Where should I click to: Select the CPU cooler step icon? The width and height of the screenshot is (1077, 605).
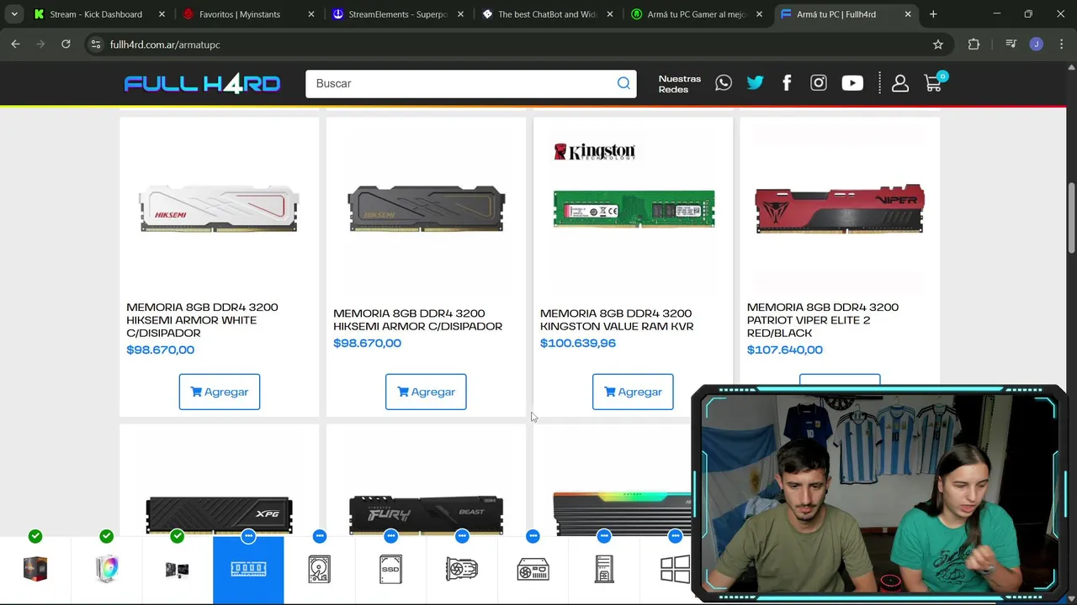click(106, 569)
